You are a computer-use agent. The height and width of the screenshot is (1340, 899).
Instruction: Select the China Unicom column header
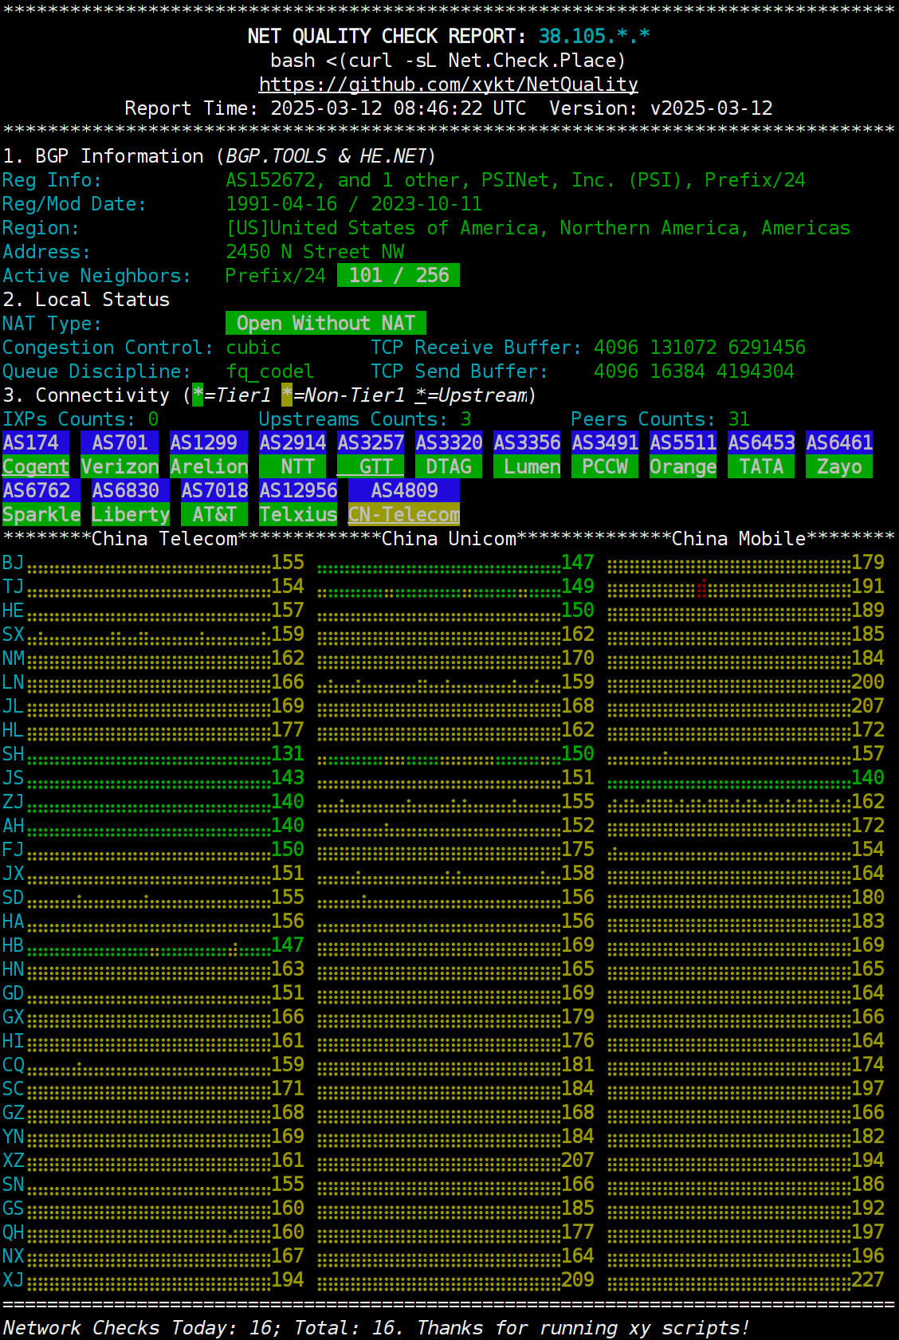click(449, 539)
